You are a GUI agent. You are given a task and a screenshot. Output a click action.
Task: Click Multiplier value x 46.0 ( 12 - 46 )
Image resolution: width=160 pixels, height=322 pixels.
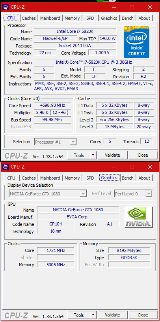pos(52,112)
